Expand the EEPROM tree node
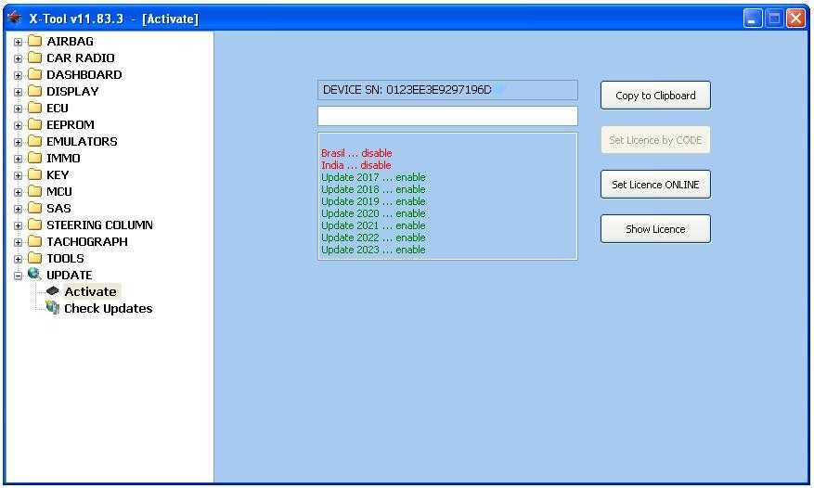Image resolution: width=814 pixels, height=488 pixels. [x=19, y=125]
